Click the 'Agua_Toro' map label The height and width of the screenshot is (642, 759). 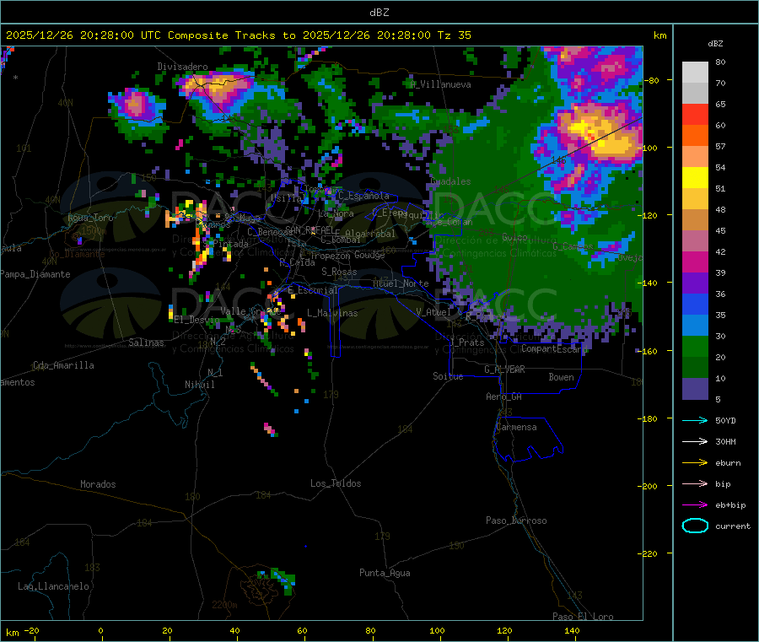coord(90,218)
